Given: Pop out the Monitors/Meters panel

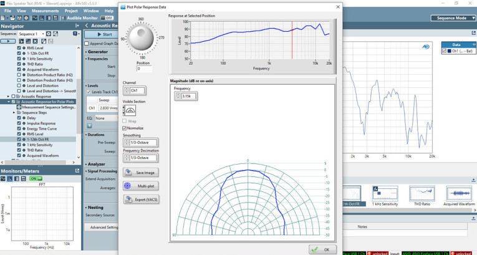Looking at the screenshot, I should coord(77,170).
